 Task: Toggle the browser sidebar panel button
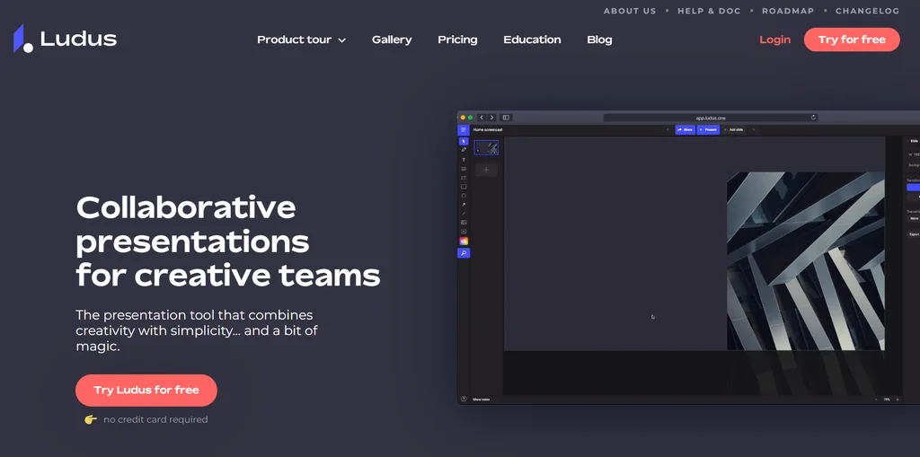pyautogui.click(x=506, y=118)
